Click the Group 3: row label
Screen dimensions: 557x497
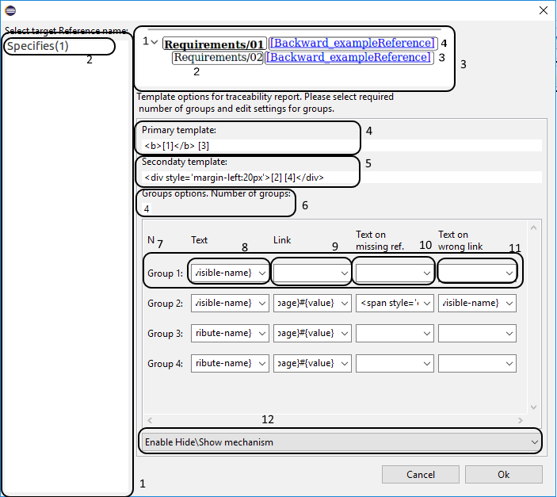click(x=165, y=334)
